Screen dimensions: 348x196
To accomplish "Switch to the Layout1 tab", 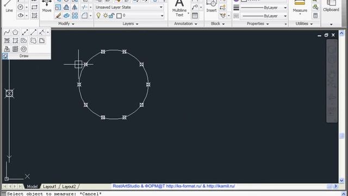I will pyautogui.click(x=49, y=186).
